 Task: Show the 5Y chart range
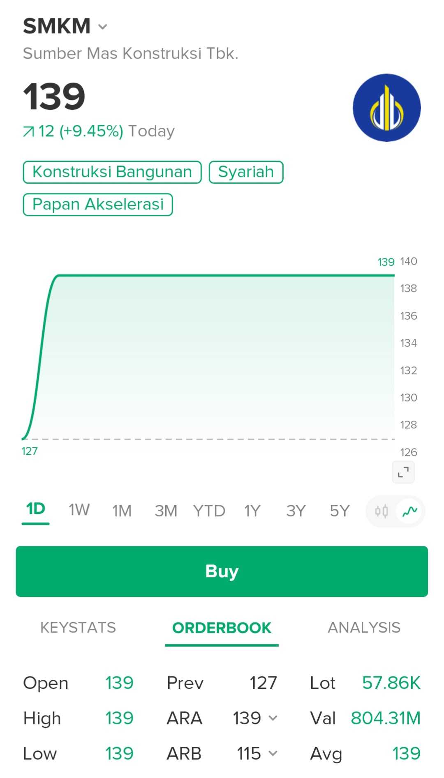tap(340, 511)
